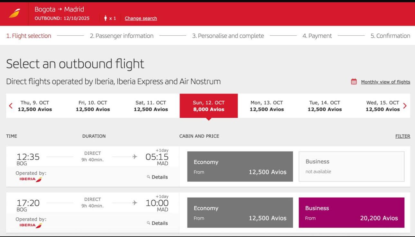This screenshot has height=237, width=415.
Task: Click the calendar icon for monthly view
Action: pos(354,82)
